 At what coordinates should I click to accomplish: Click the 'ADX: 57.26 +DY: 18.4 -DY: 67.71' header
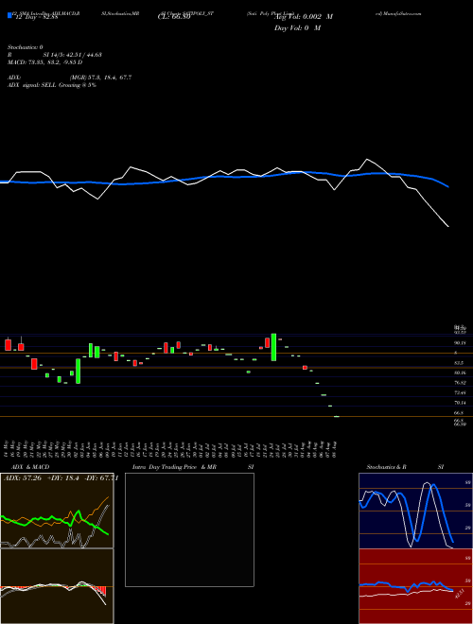click(61, 478)
